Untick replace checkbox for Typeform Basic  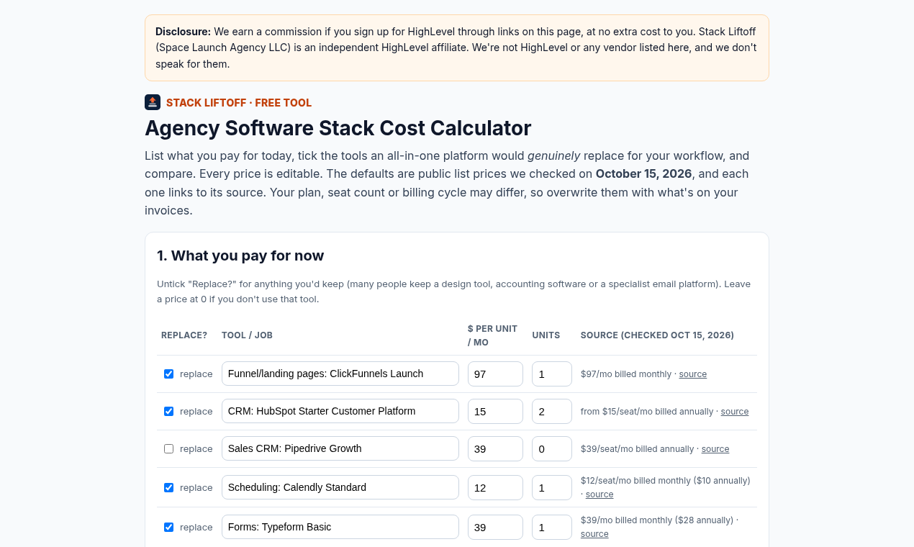(169, 528)
